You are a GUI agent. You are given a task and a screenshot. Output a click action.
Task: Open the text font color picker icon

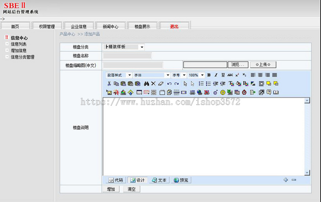[x=231, y=84]
